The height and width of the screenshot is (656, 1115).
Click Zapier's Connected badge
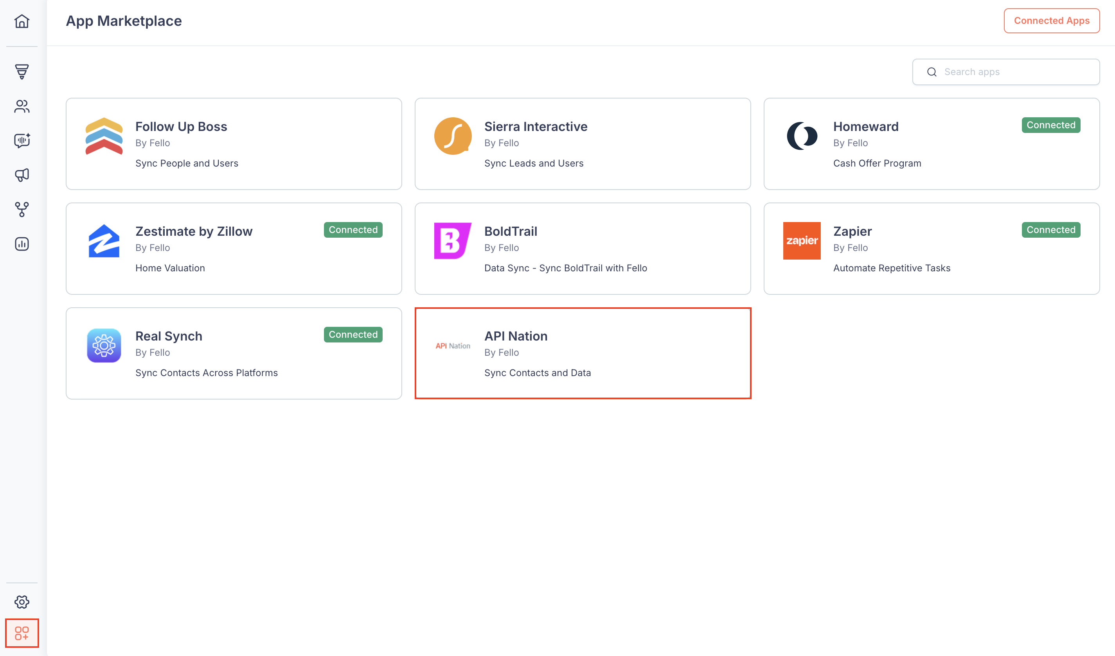[x=1051, y=230]
